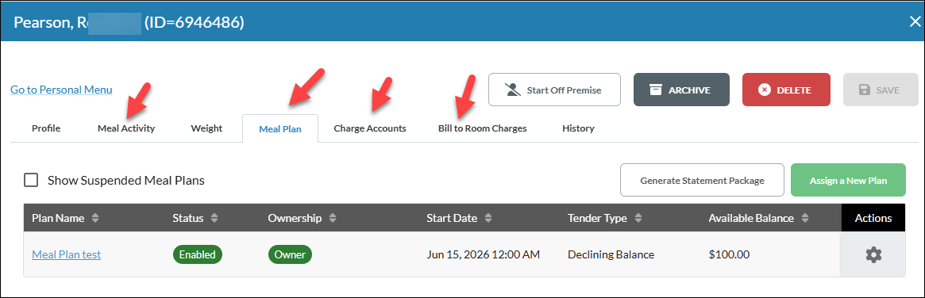Viewport: 925px width, 298px height.
Task: Open the Charge Accounts tab
Action: (370, 128)
